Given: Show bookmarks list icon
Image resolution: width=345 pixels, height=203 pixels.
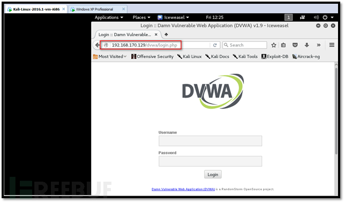Looking at the screenshot, I should pos(283,45).
